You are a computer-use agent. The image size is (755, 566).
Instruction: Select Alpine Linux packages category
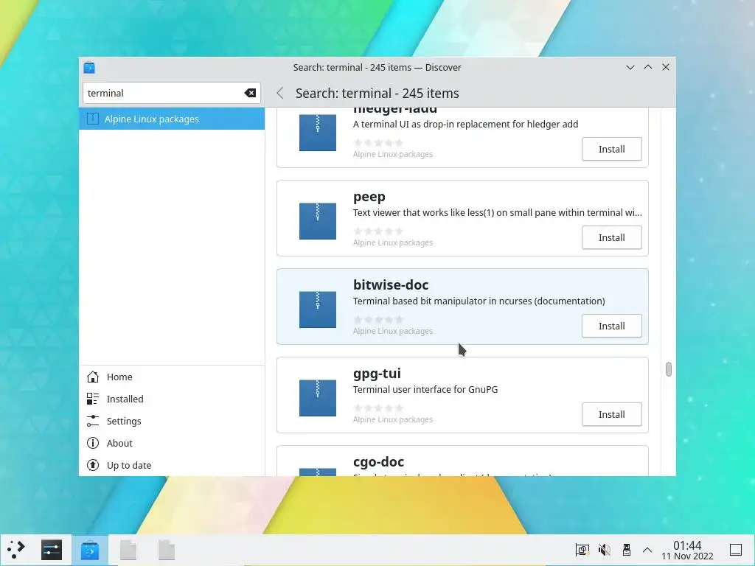[172, 119]
